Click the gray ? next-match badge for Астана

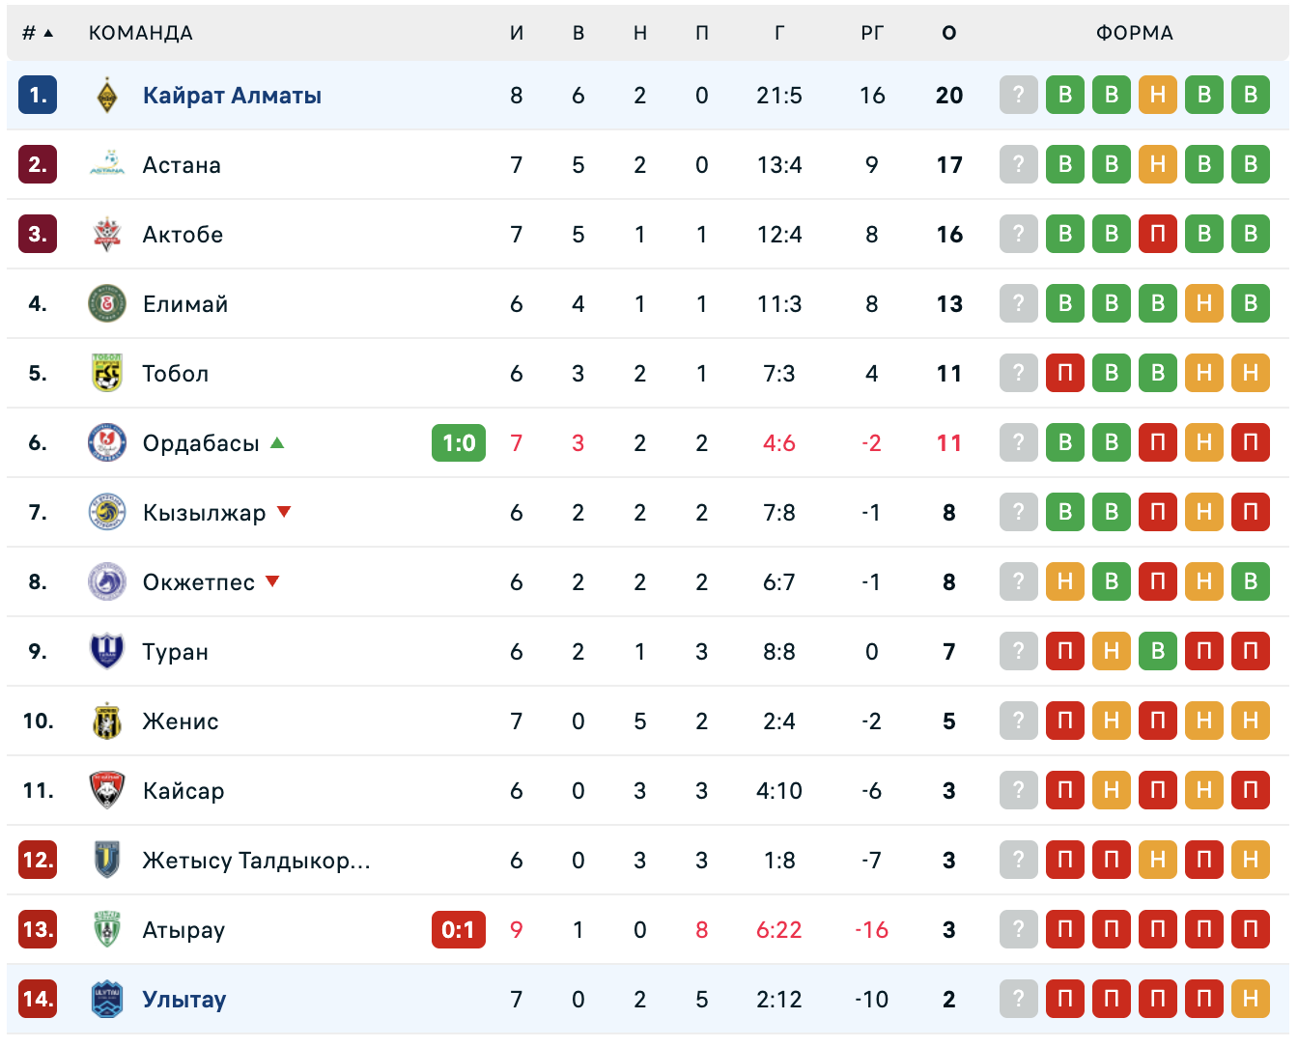[x=1019, y=164]
